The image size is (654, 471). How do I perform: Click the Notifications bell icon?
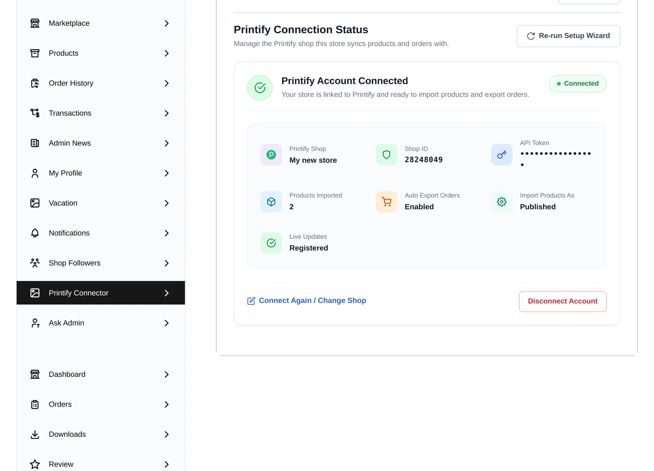[35, 233]
